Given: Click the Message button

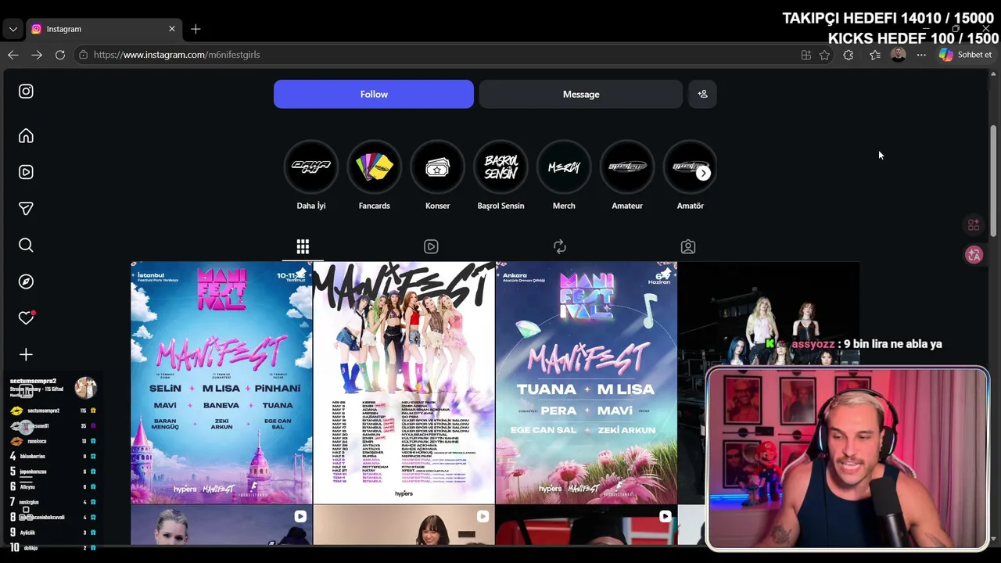Looking at the screenshot, I should (581, 94).
